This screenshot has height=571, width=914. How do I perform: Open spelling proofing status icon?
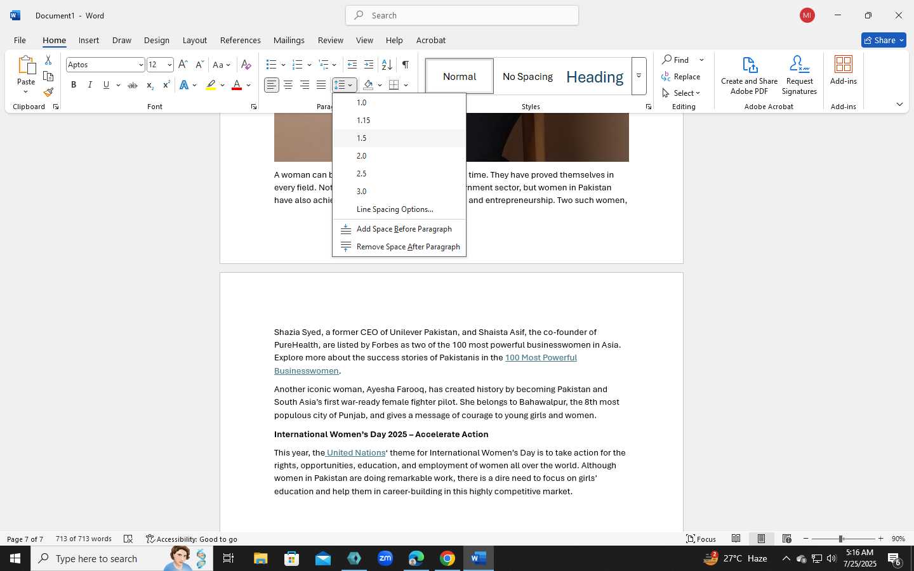click(x=128, y=539)
